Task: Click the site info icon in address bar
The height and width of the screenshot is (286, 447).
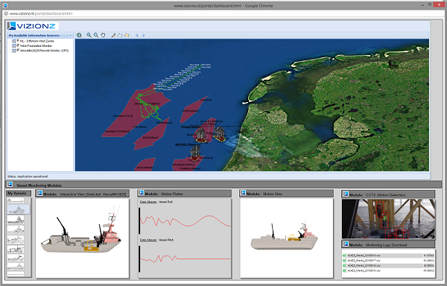Action: (x=6, y=13)
